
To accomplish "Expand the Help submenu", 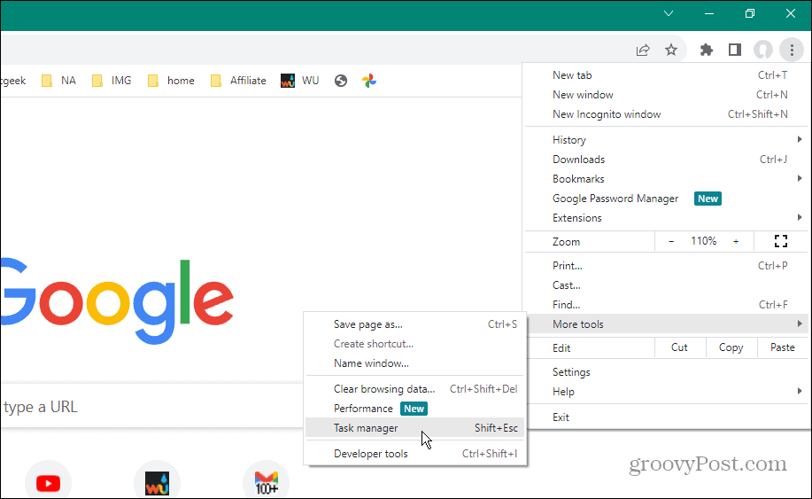I will 666,392.
